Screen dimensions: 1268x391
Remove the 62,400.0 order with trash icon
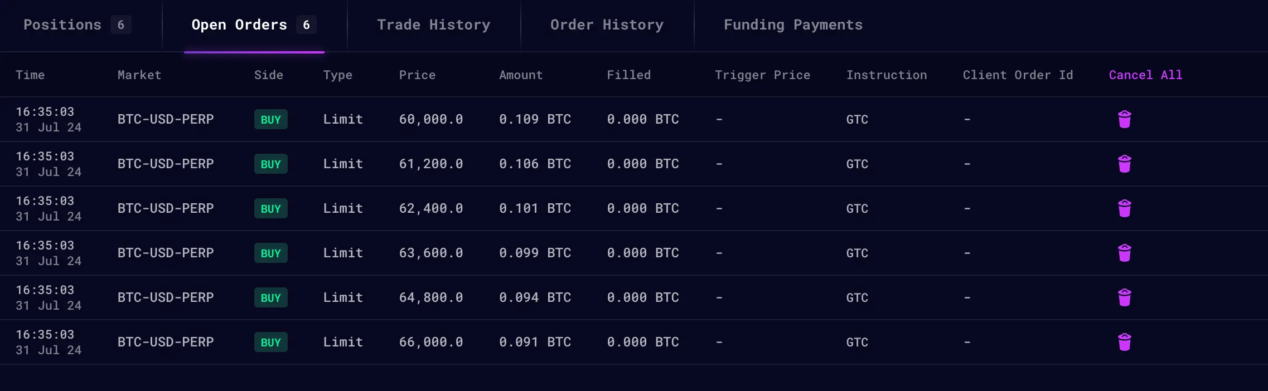tap(1124, 208)
